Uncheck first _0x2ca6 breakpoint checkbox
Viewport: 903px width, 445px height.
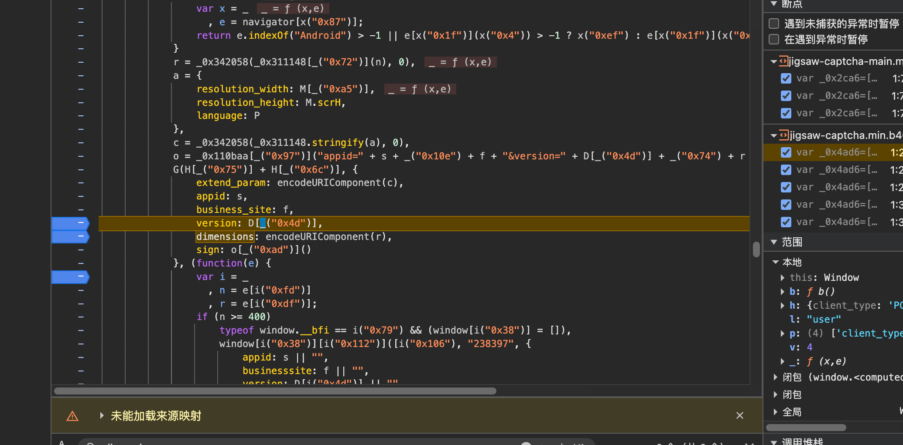(786, 78)
